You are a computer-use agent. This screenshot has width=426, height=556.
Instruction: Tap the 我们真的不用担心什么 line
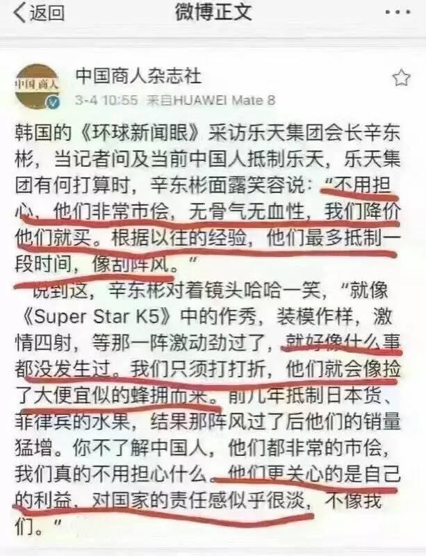[x=110, y=475]
